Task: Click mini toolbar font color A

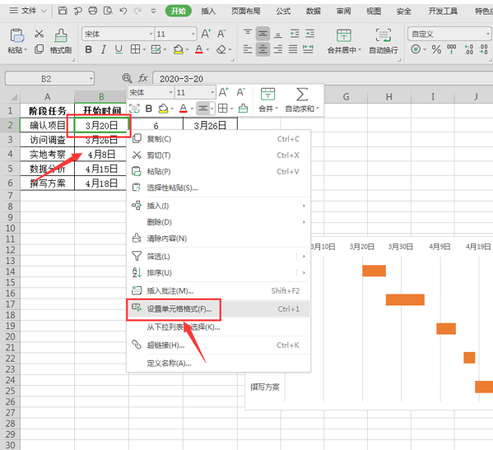Action: point(184,109)
